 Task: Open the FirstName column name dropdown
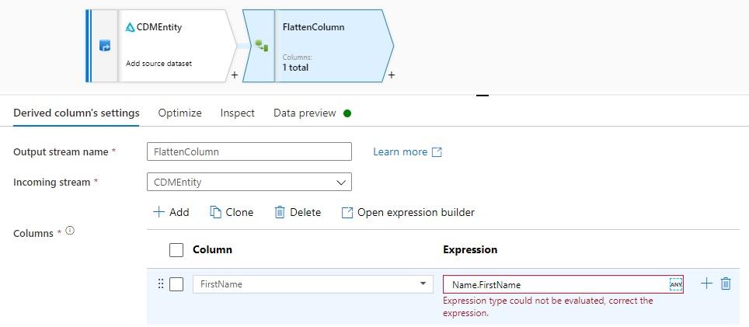[423, 284]
